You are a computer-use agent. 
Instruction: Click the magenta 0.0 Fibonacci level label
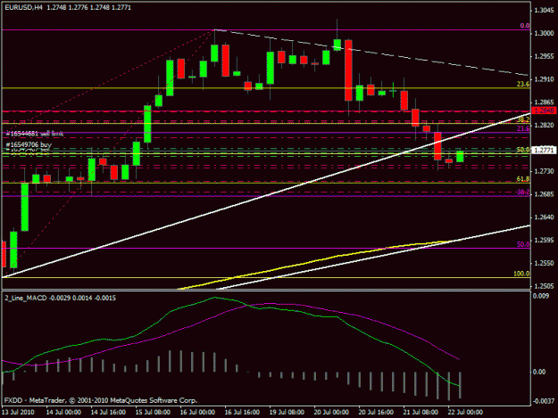pyautogui.click(x=525, y=26)
